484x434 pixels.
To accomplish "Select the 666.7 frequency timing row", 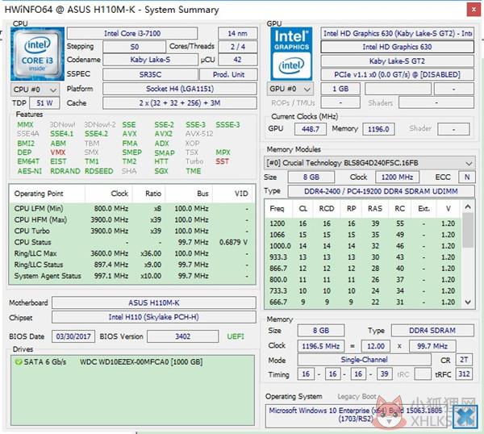I will point(363,303).
